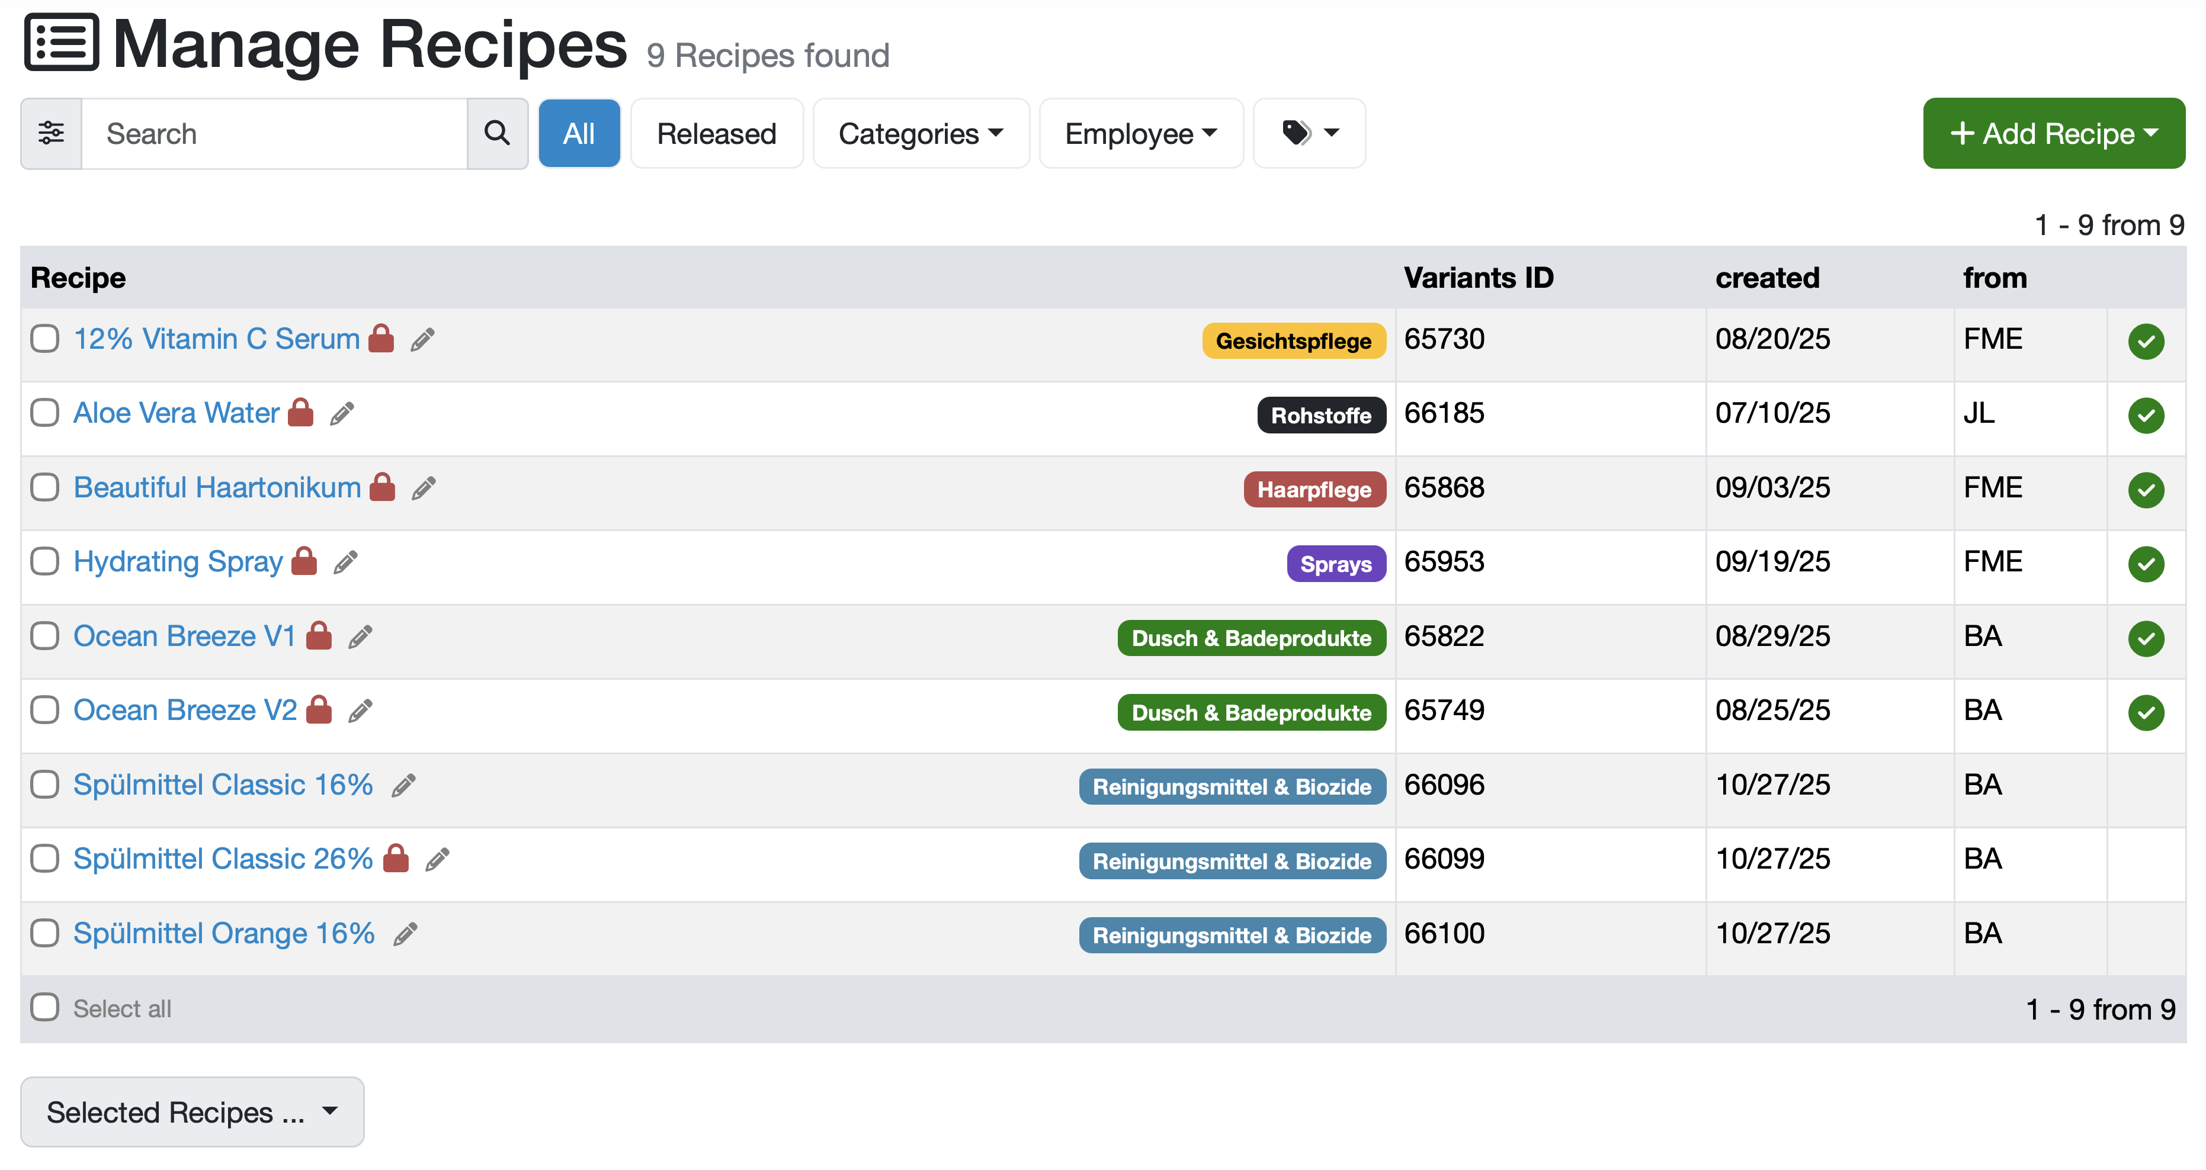The height and width of the screenshot is (1170, 2206).
Task: Click lock icon beside Spülmittel Classic 26%
Action: pos(396,859)
